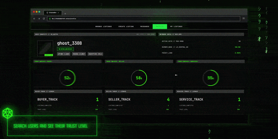The height and width of the screenshot is (139, 278).
Task: Click Listings_Completed under BUYER_TRACK
Action: point(44,106)
